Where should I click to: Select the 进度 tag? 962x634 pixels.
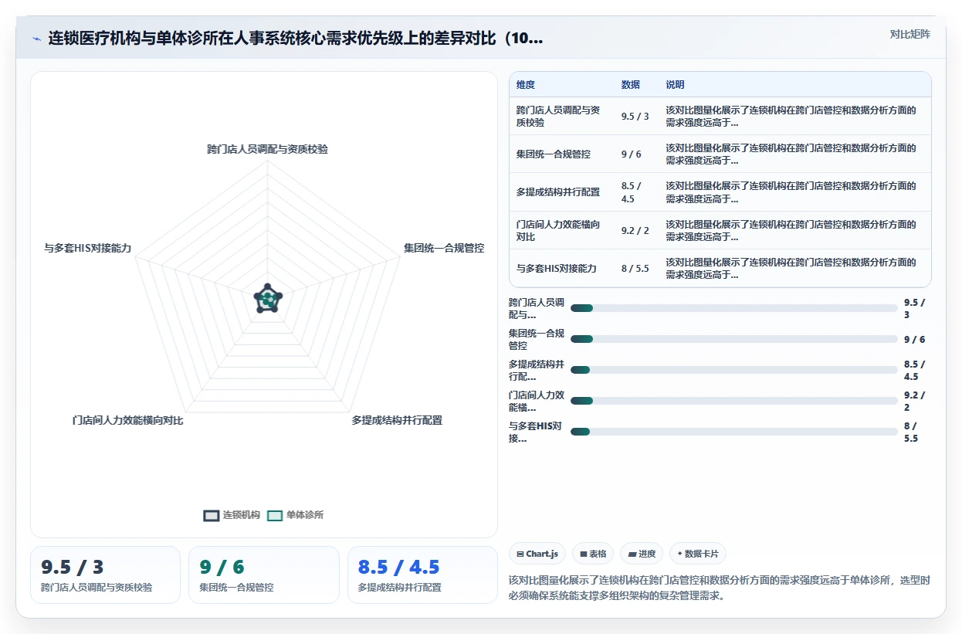coord(642,554)
